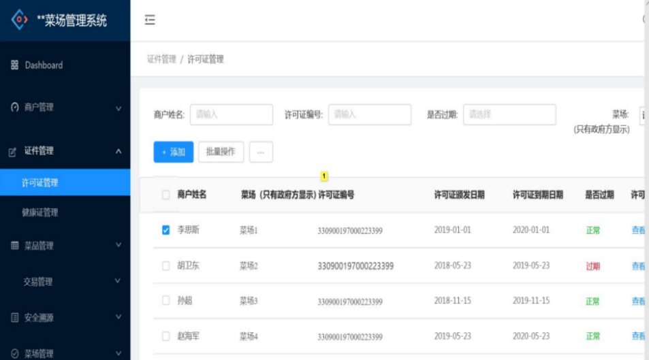Collapse the 证件管理 menu chevron
The width and height of the screenshot is (649, 360).
pos(118,151)
